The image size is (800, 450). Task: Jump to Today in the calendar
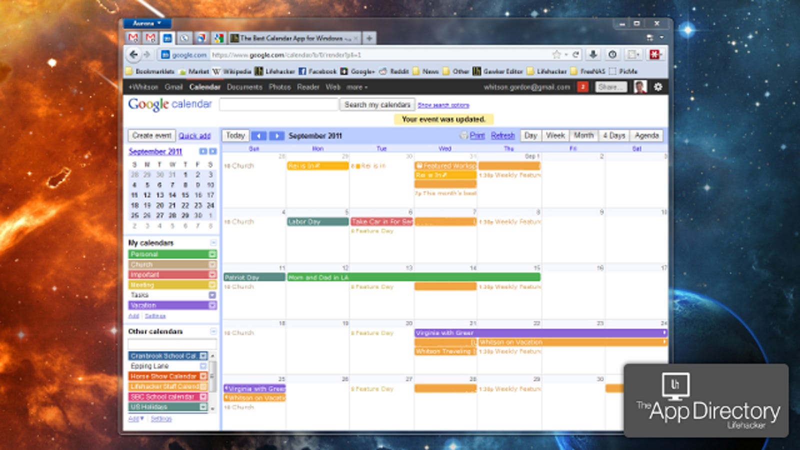235,135
